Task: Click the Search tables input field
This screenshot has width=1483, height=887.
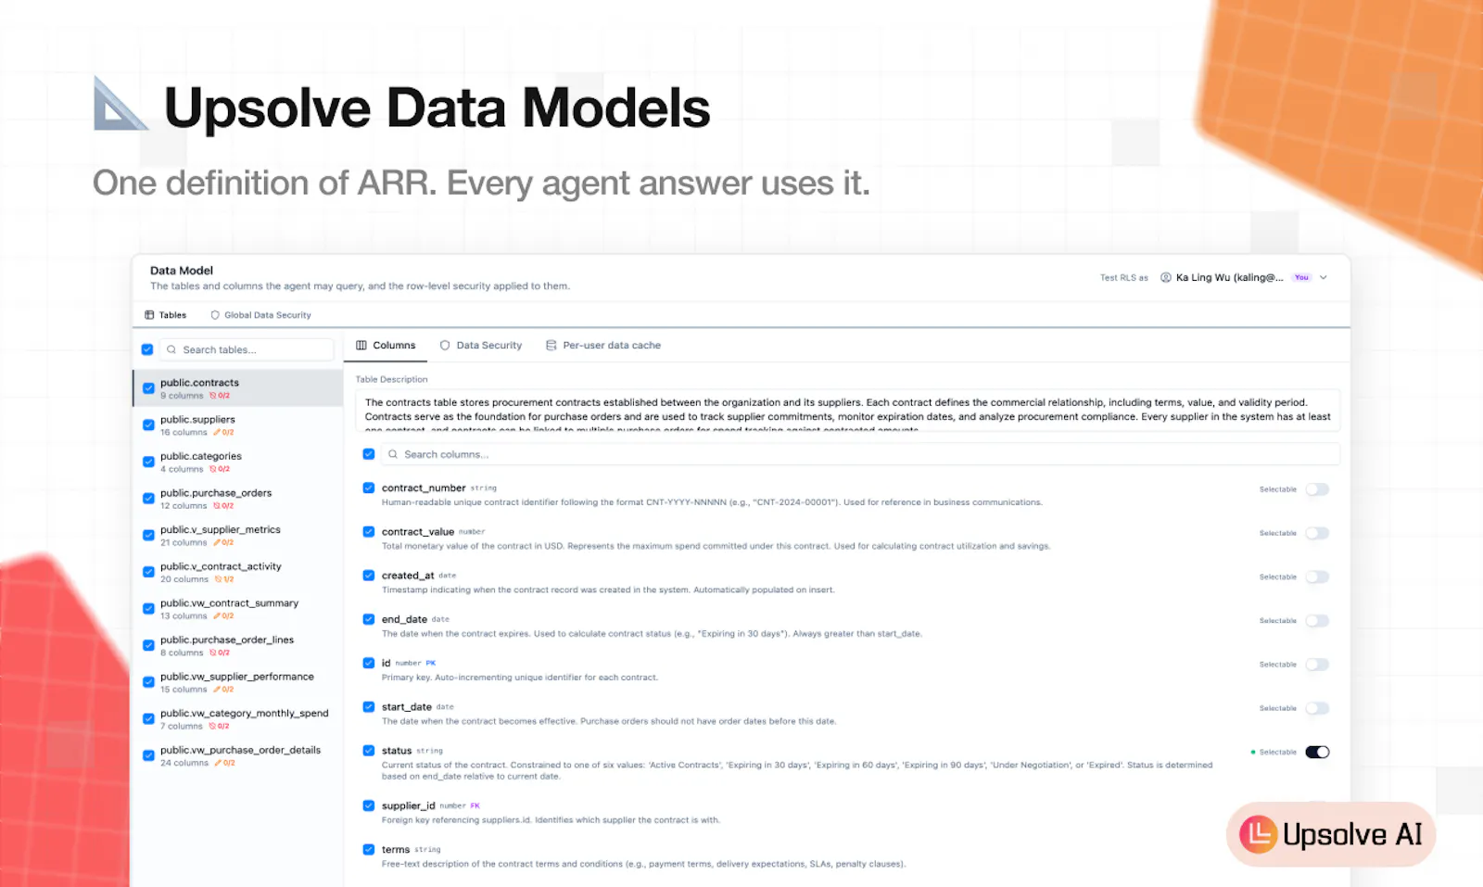Action: pos(247,349)
